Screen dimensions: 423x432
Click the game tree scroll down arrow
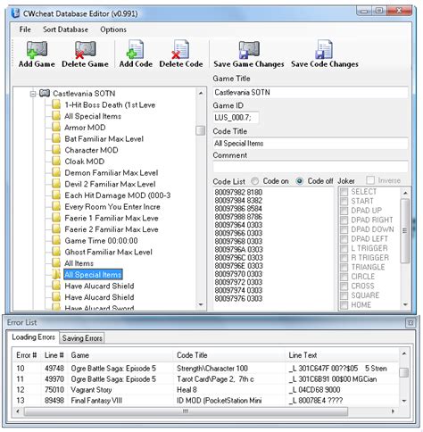[x=201, y=304]
